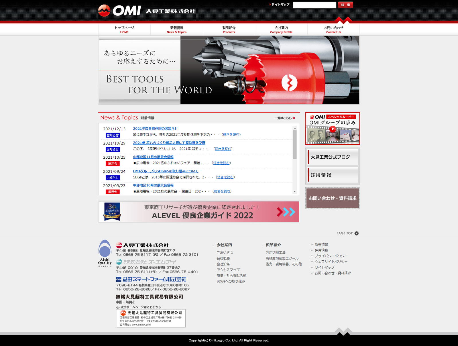This screenshot has height=346, width=458.
Task: Open footer 環境・社会貢献活動 link
Action: [231, 276]
